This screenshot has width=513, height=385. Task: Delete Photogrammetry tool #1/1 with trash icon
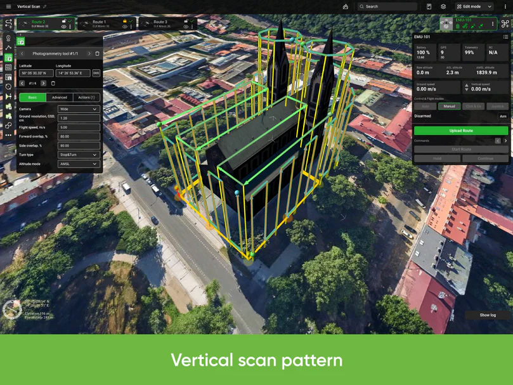click(x=97, y=54)
